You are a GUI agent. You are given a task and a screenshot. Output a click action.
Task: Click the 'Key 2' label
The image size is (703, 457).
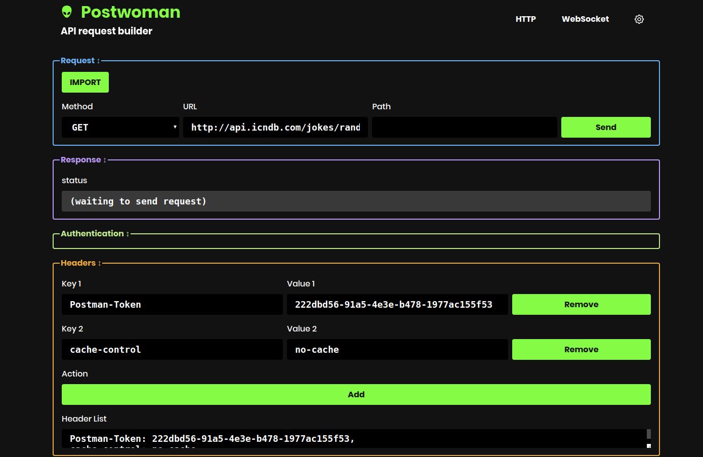click(72, 329)
